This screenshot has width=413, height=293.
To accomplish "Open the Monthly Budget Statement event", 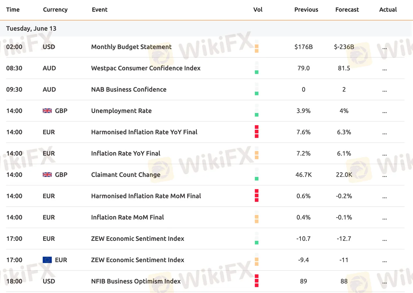I will [x=131, y=47].
